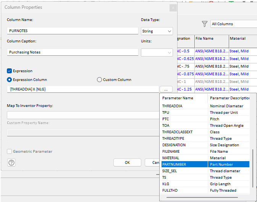Select the KLG parameter row
The image size is (257, 202).
205,184
